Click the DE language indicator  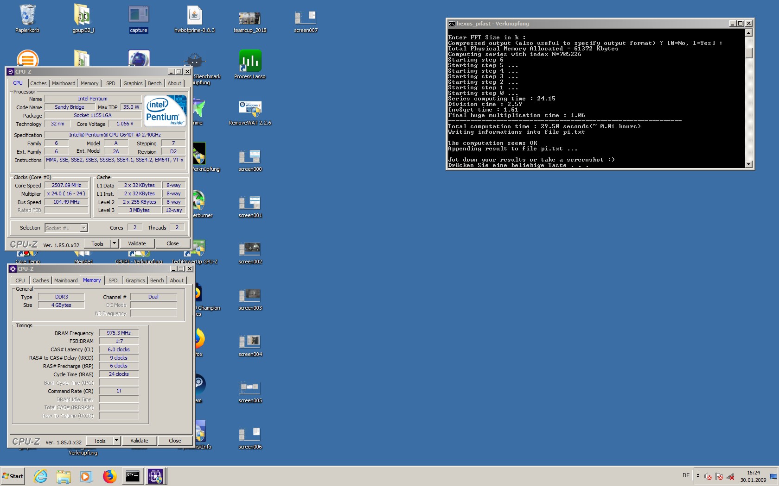(x=686, y=475)
